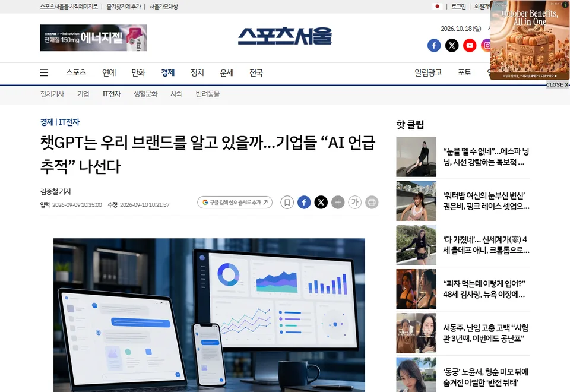Close the October Benefits ad
The image size is (570, 392).
click(558, 84)
